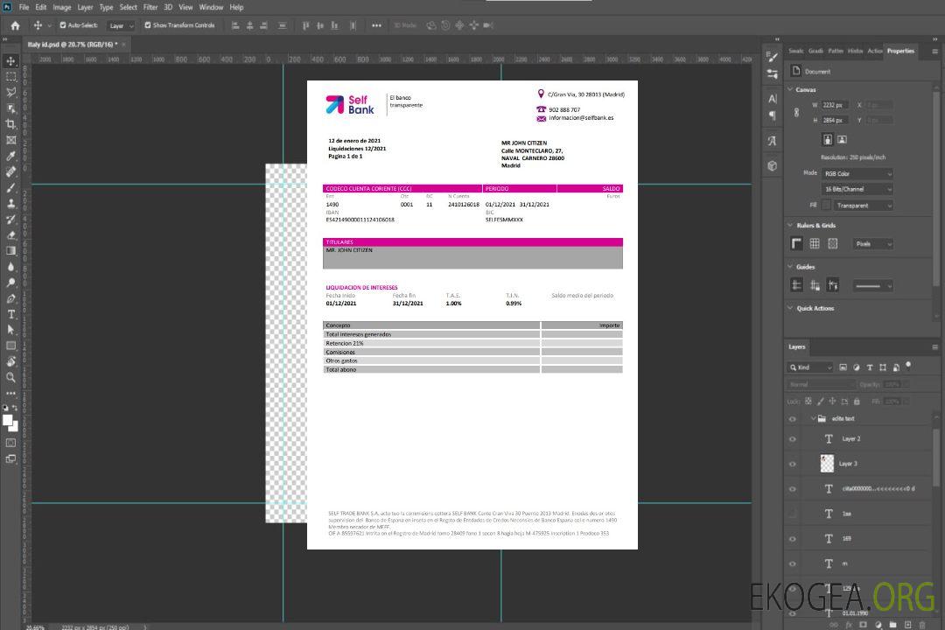This screenshot has width=945, height=630.
Task: Hide Layer 3 via eye icon
Action: click(793, 465)
